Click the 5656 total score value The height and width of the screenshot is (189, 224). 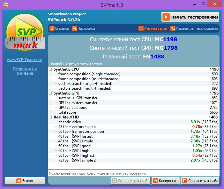(x=214, y=112)
